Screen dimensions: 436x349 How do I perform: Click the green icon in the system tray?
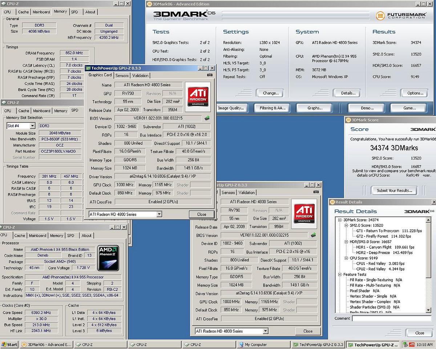(406, 344)
